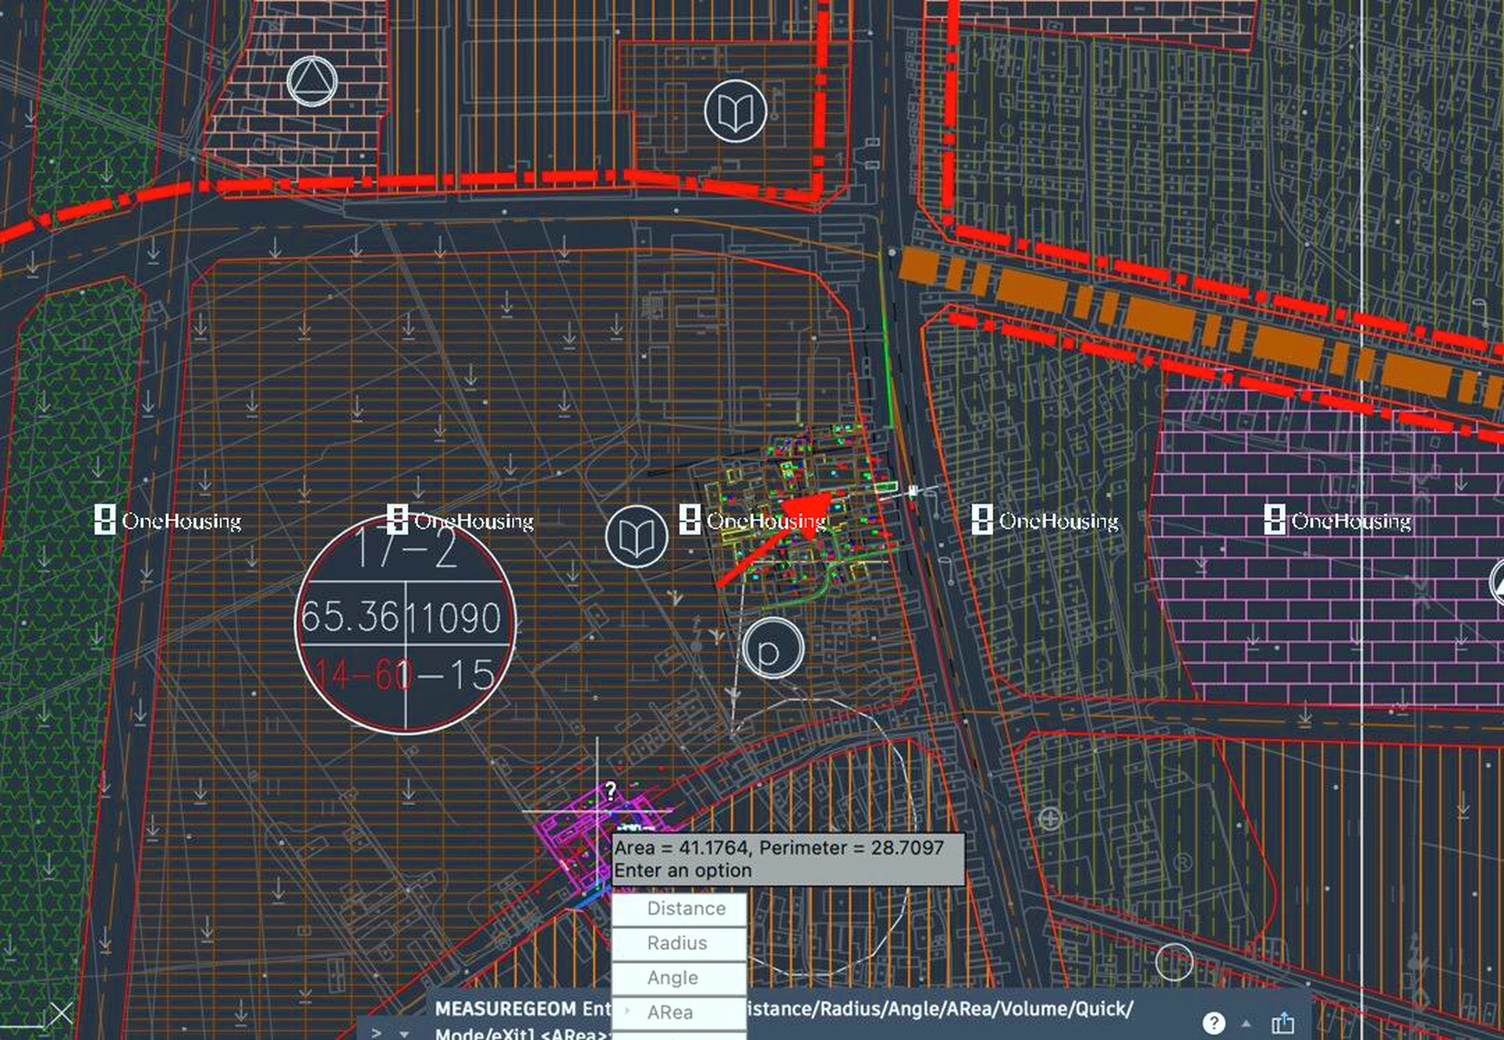Click the circled book symbol near OneHousing
This screenshot has height=1040, width=1504.
[636, 537]
